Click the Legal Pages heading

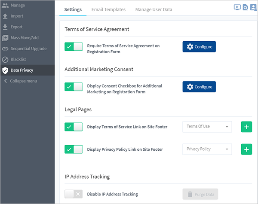click(x=78, y=110)
